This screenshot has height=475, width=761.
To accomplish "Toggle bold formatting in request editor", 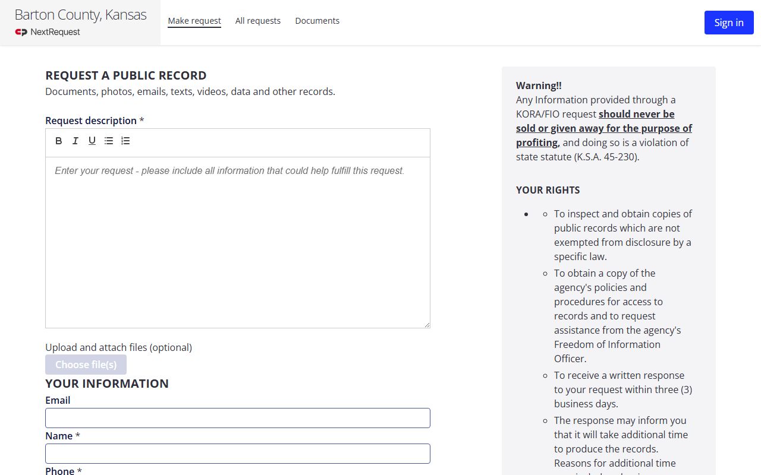I will coord(59,141).
